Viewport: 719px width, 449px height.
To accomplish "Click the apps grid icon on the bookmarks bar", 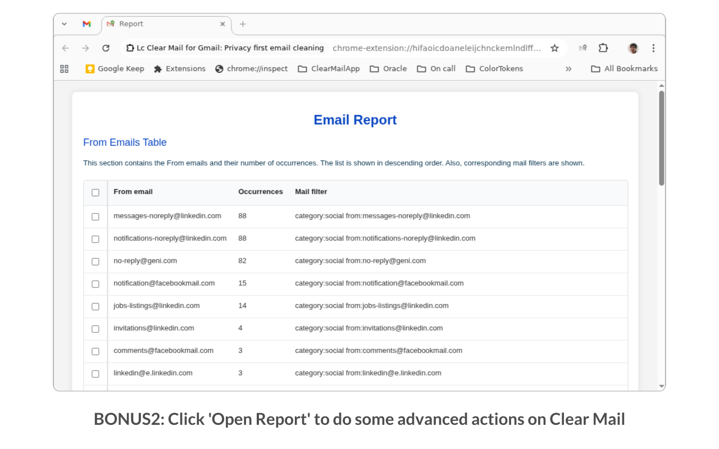I will tap(63, 68).
